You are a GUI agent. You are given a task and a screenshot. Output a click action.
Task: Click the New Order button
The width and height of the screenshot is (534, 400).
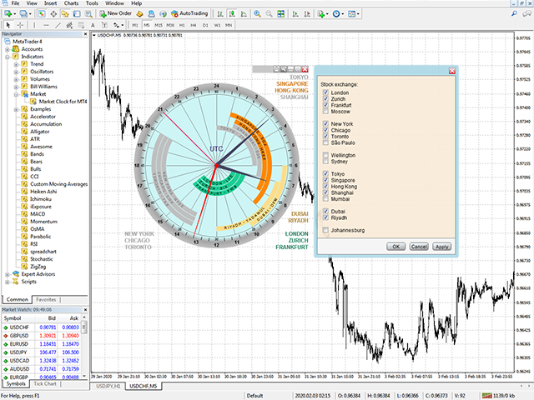click(115, 13)
